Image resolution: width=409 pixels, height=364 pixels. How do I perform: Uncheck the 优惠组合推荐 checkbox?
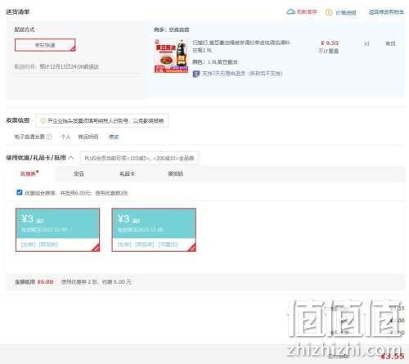coord(20,192)
